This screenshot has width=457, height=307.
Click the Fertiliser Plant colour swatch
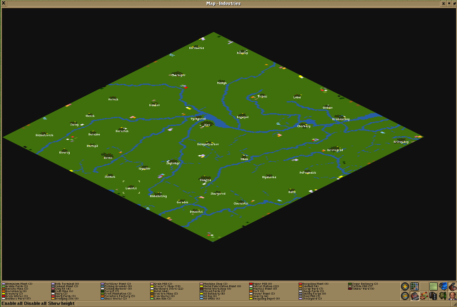click(x=102, y=284)
